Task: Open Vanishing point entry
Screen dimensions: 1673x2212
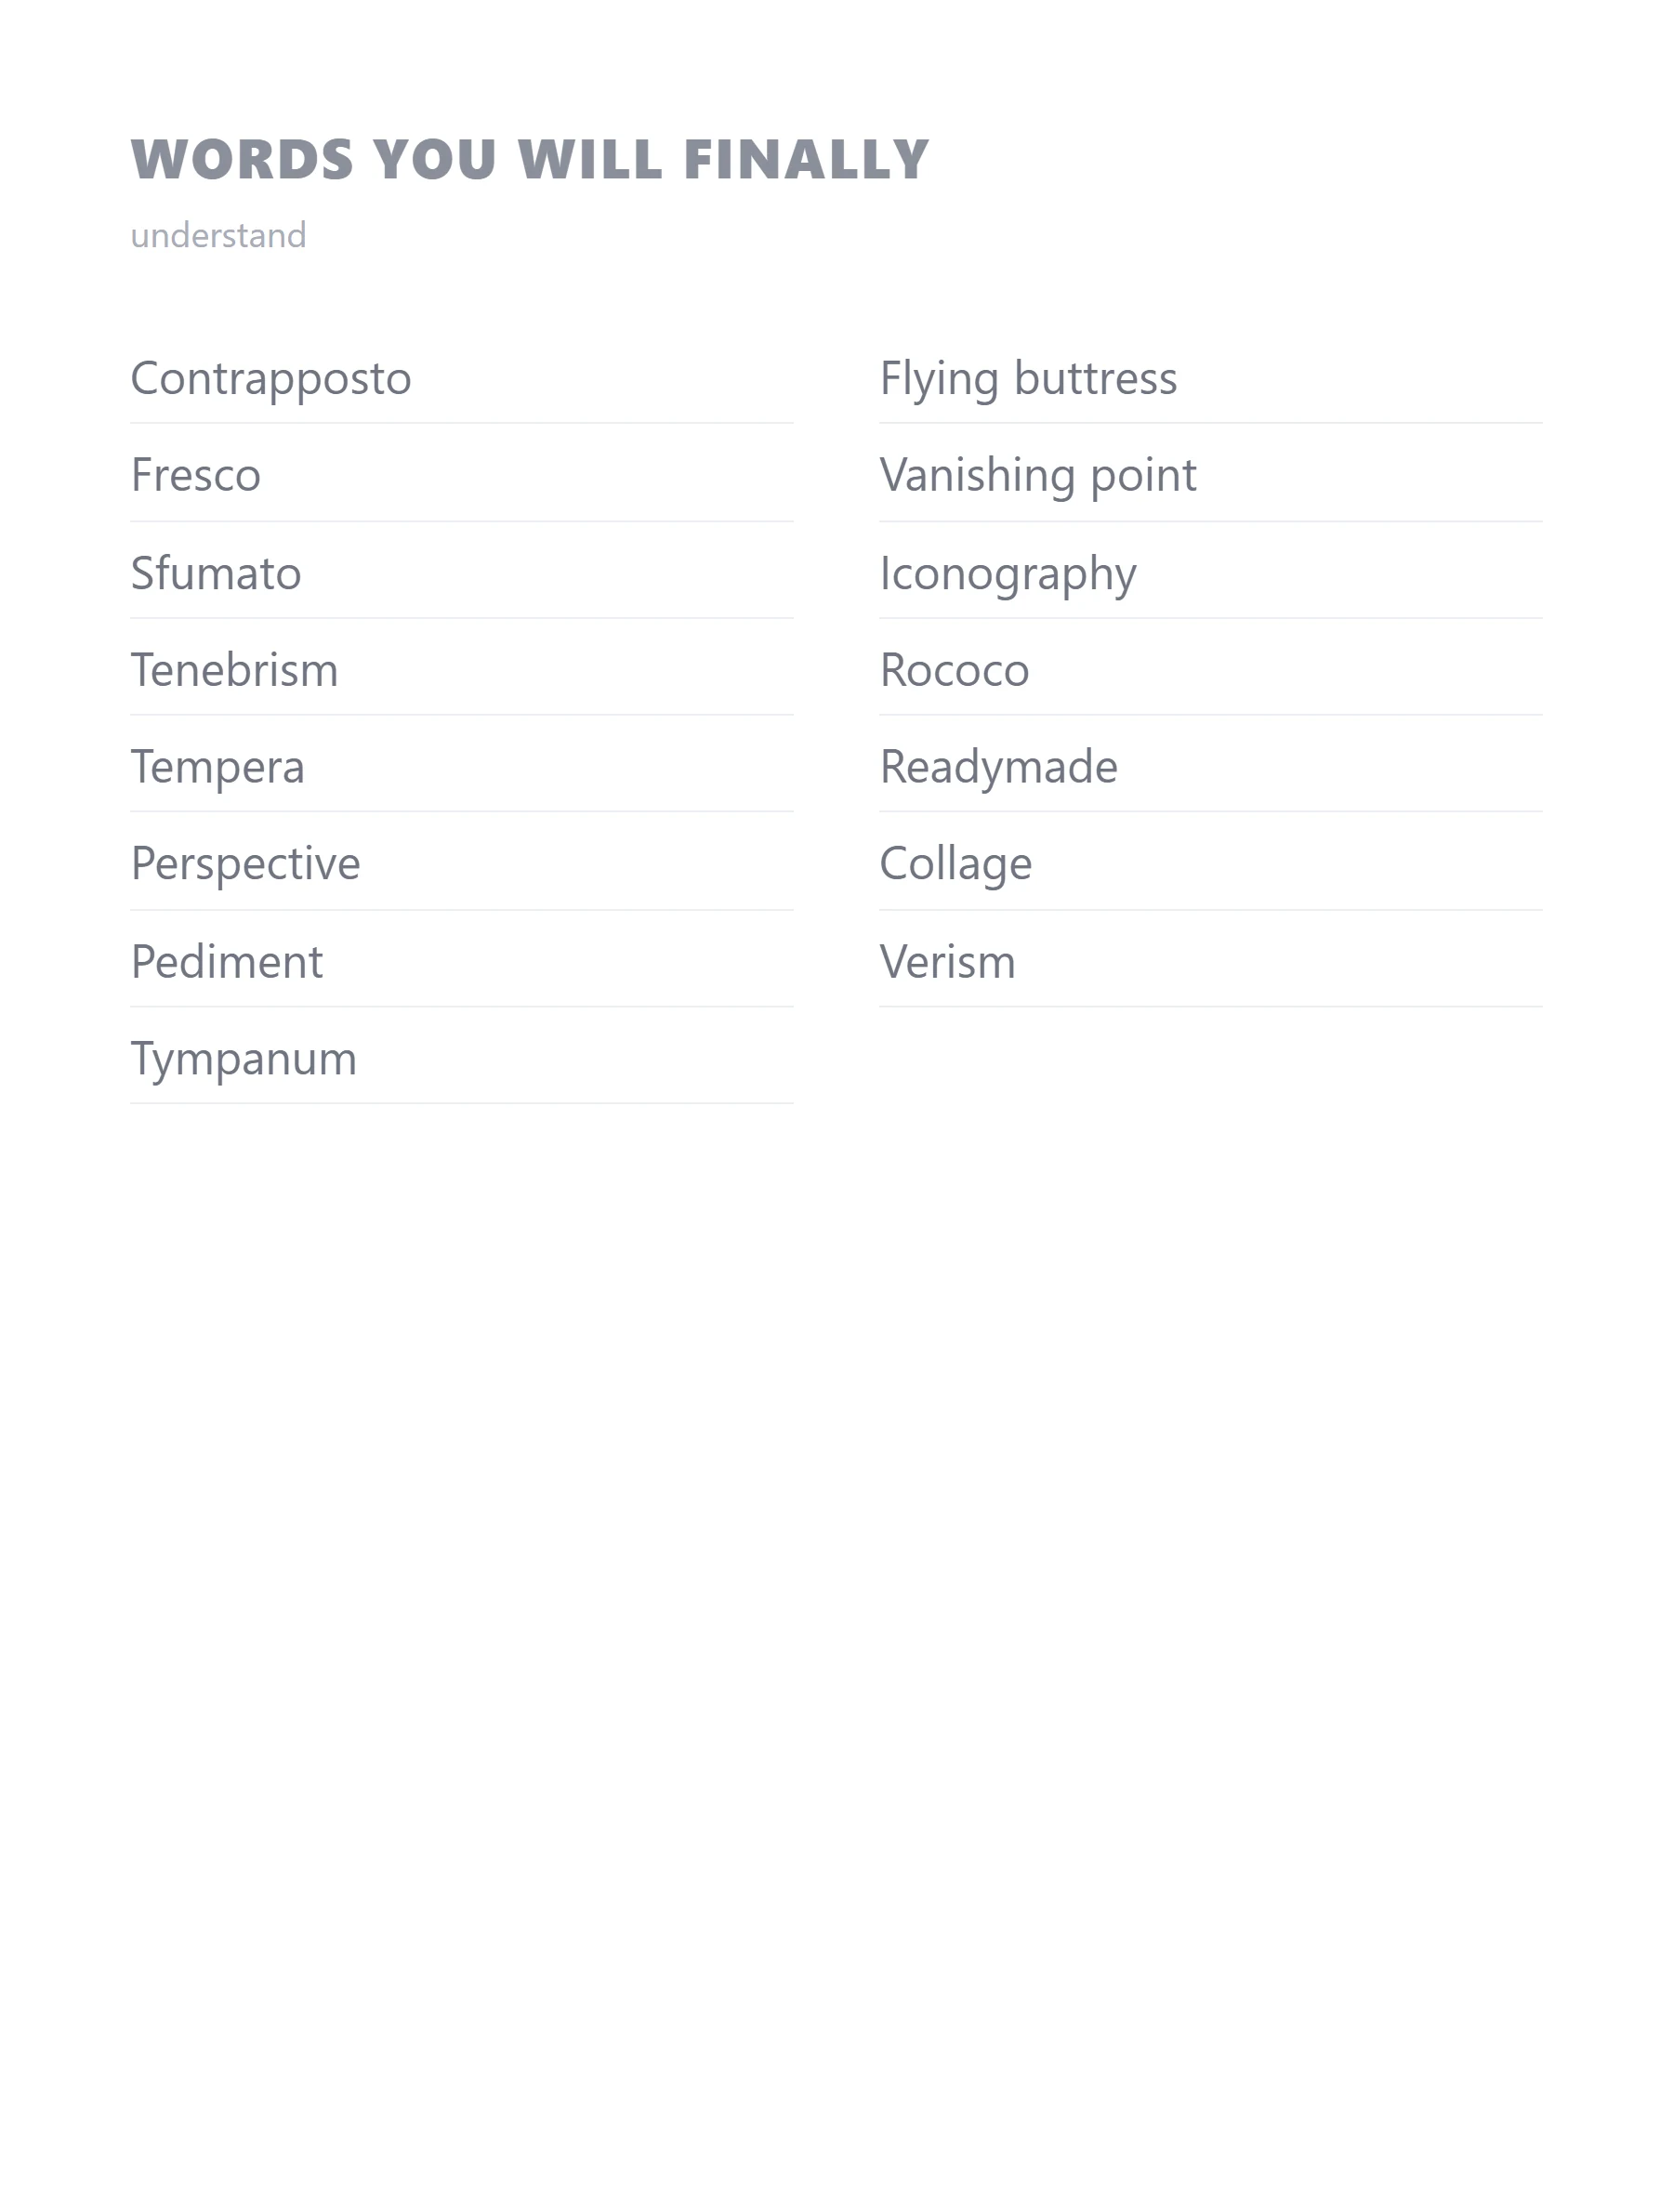Action: coord(1038,474)
